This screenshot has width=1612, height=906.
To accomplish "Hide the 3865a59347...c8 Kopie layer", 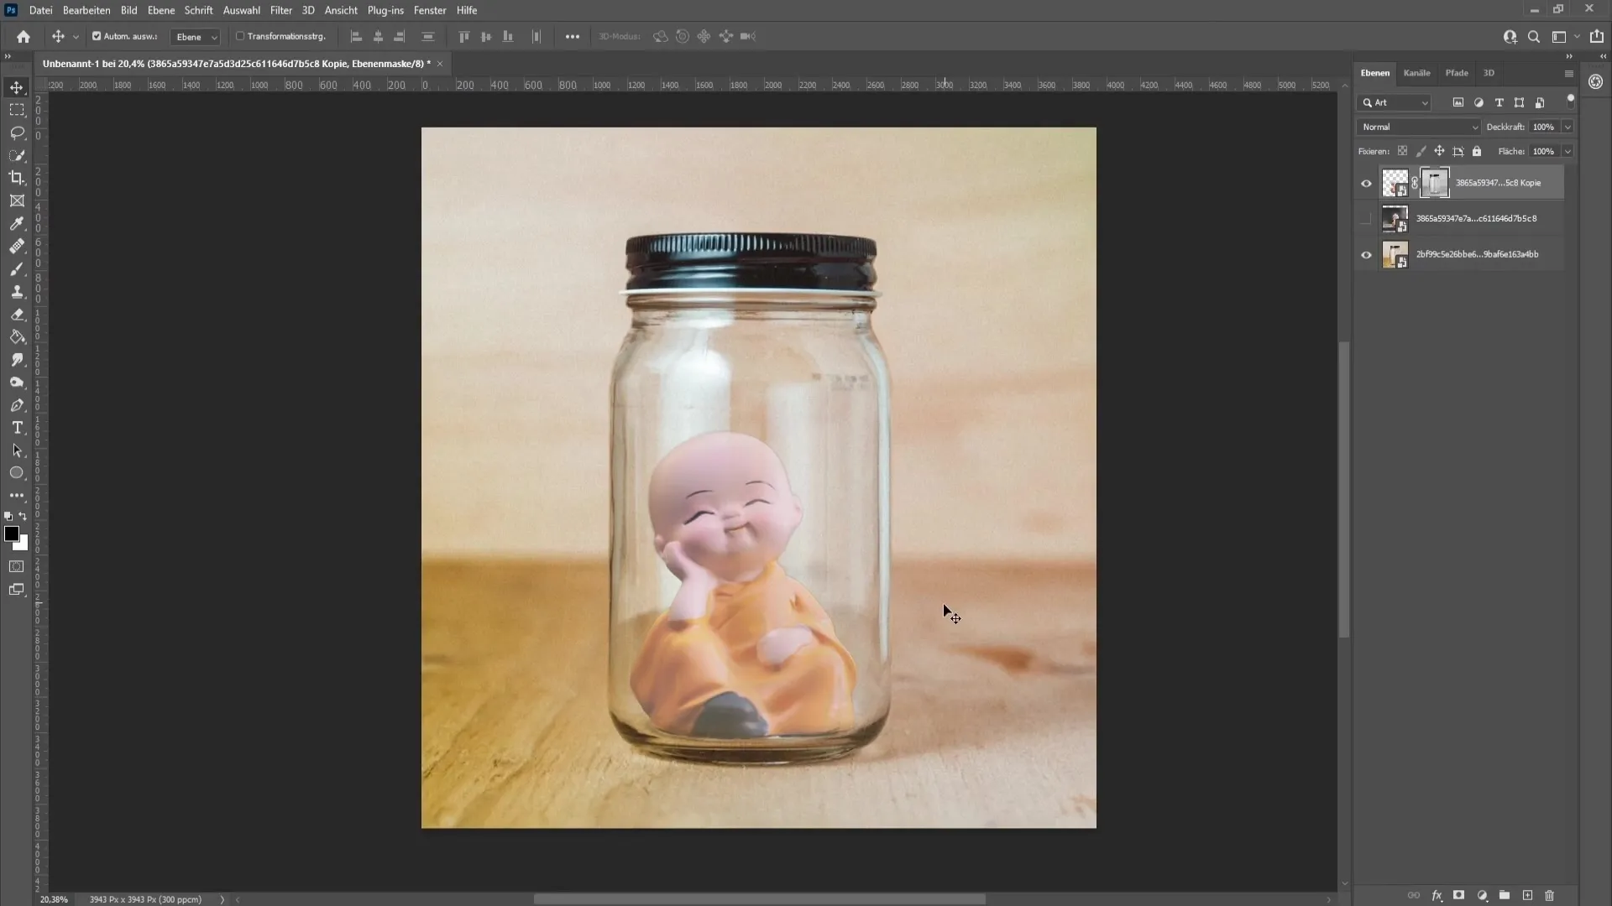I will (1365, 181).
